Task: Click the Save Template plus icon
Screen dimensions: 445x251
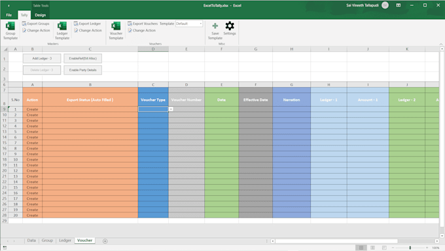Action: pos(215,26)
